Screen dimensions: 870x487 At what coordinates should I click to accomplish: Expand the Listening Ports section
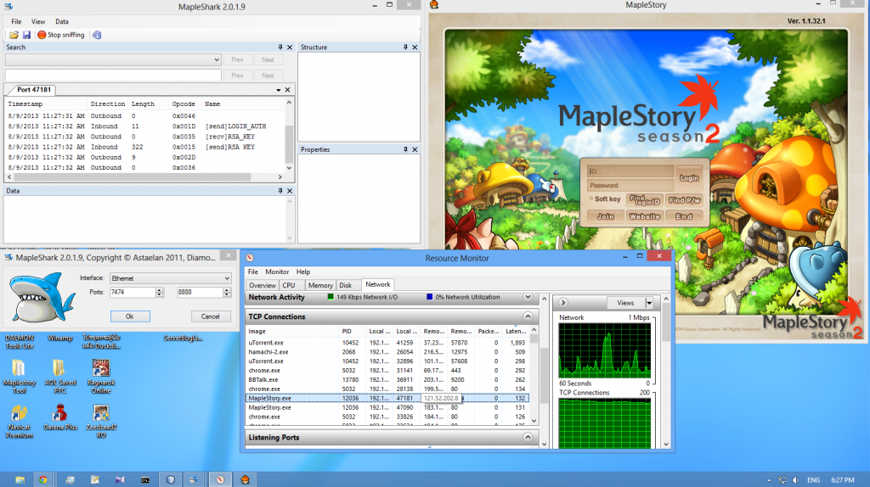527,438
